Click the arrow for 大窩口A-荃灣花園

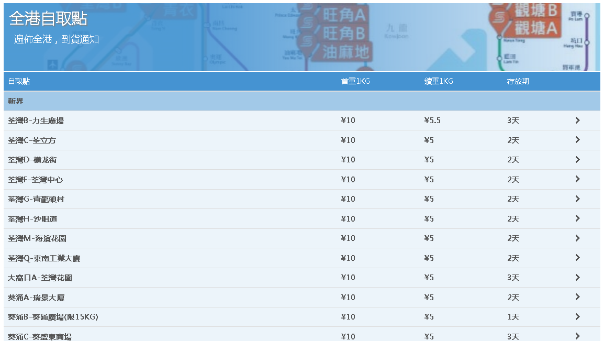coord(577,278)
